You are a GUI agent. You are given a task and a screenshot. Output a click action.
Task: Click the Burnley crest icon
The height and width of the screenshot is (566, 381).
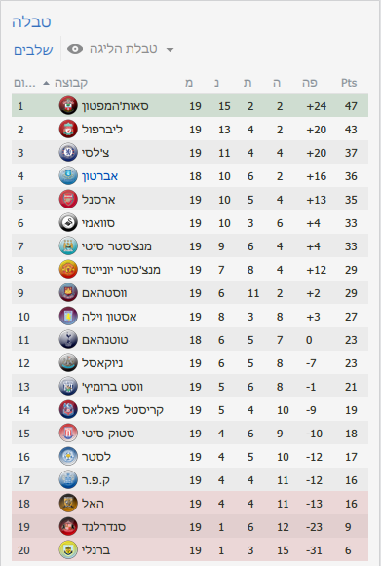68,550
